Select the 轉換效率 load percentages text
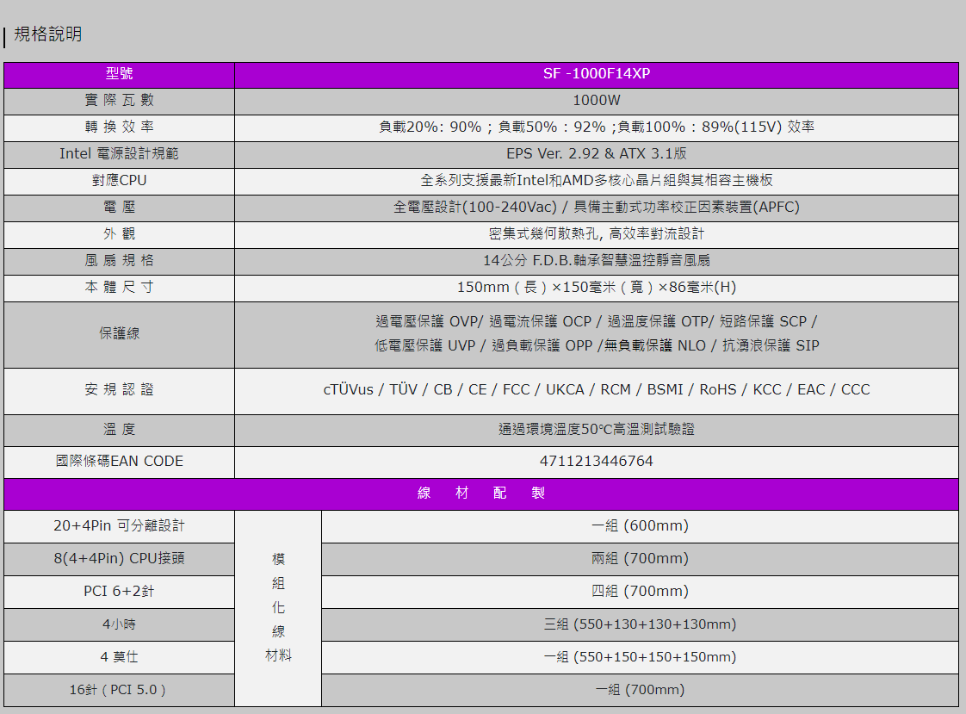 point(596,127)
